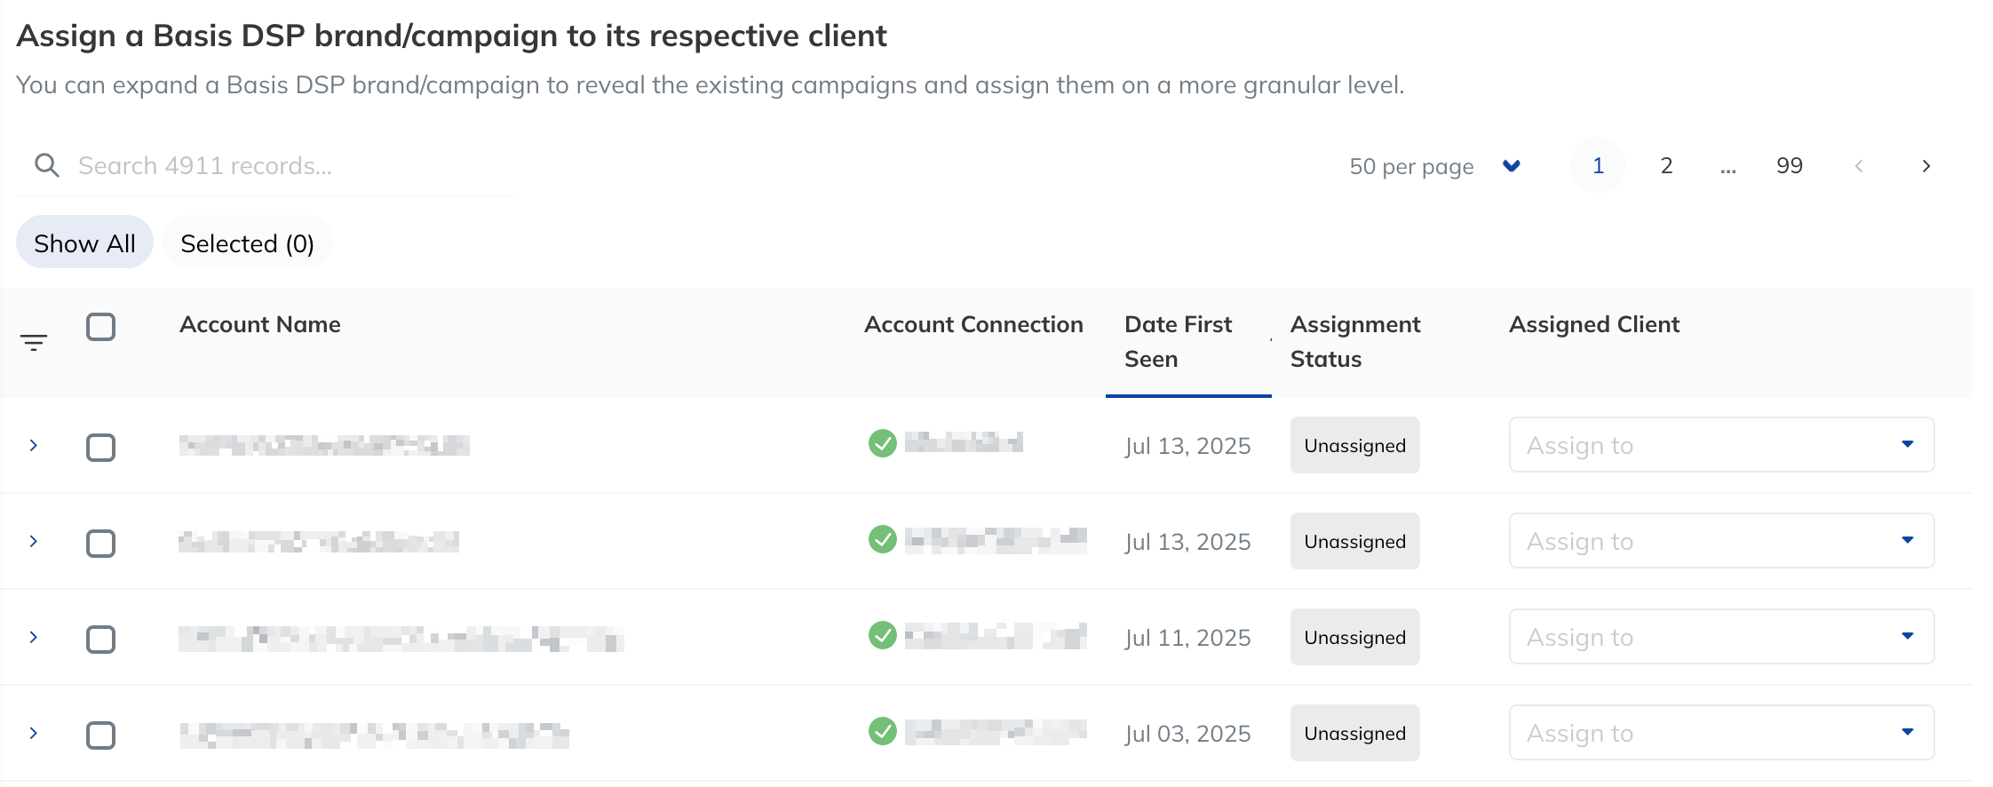Viewport: 1993px width, 787px height.
Task: Check the Jul 03, 2025 row checkbox
Action: click(x=100, y=735)
